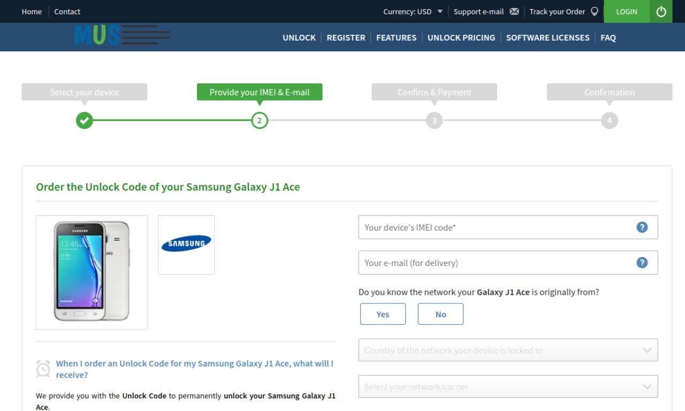Screen dimensions: 685x411
Task: Click the step 4 circle indicator
Action: coord(610,120)
